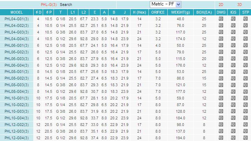Download IGS file for PHL08-G01(3)
This screenshot has height=141, width=251.
click(233, 72)
